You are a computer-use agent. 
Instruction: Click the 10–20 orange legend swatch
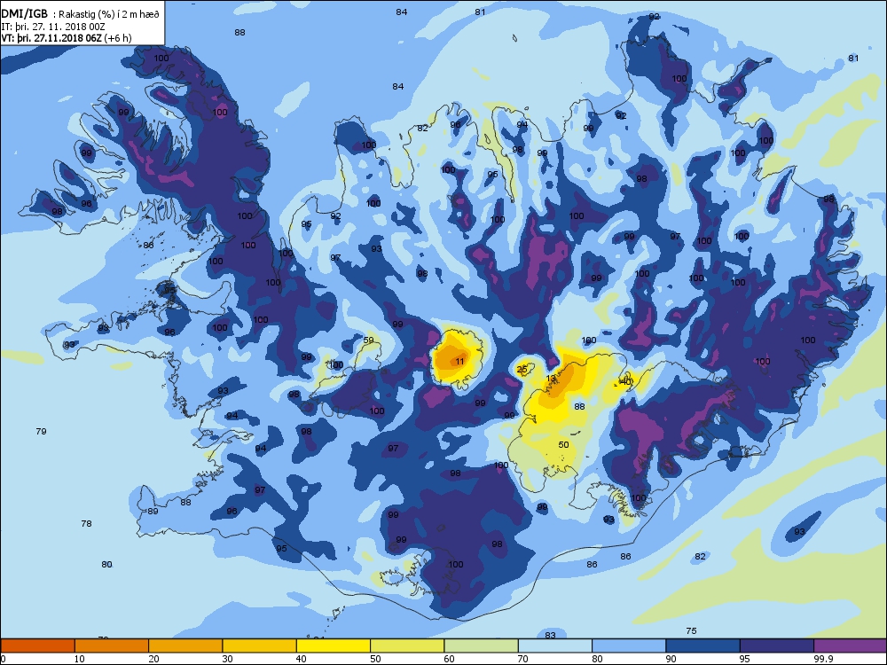[112, 645]
